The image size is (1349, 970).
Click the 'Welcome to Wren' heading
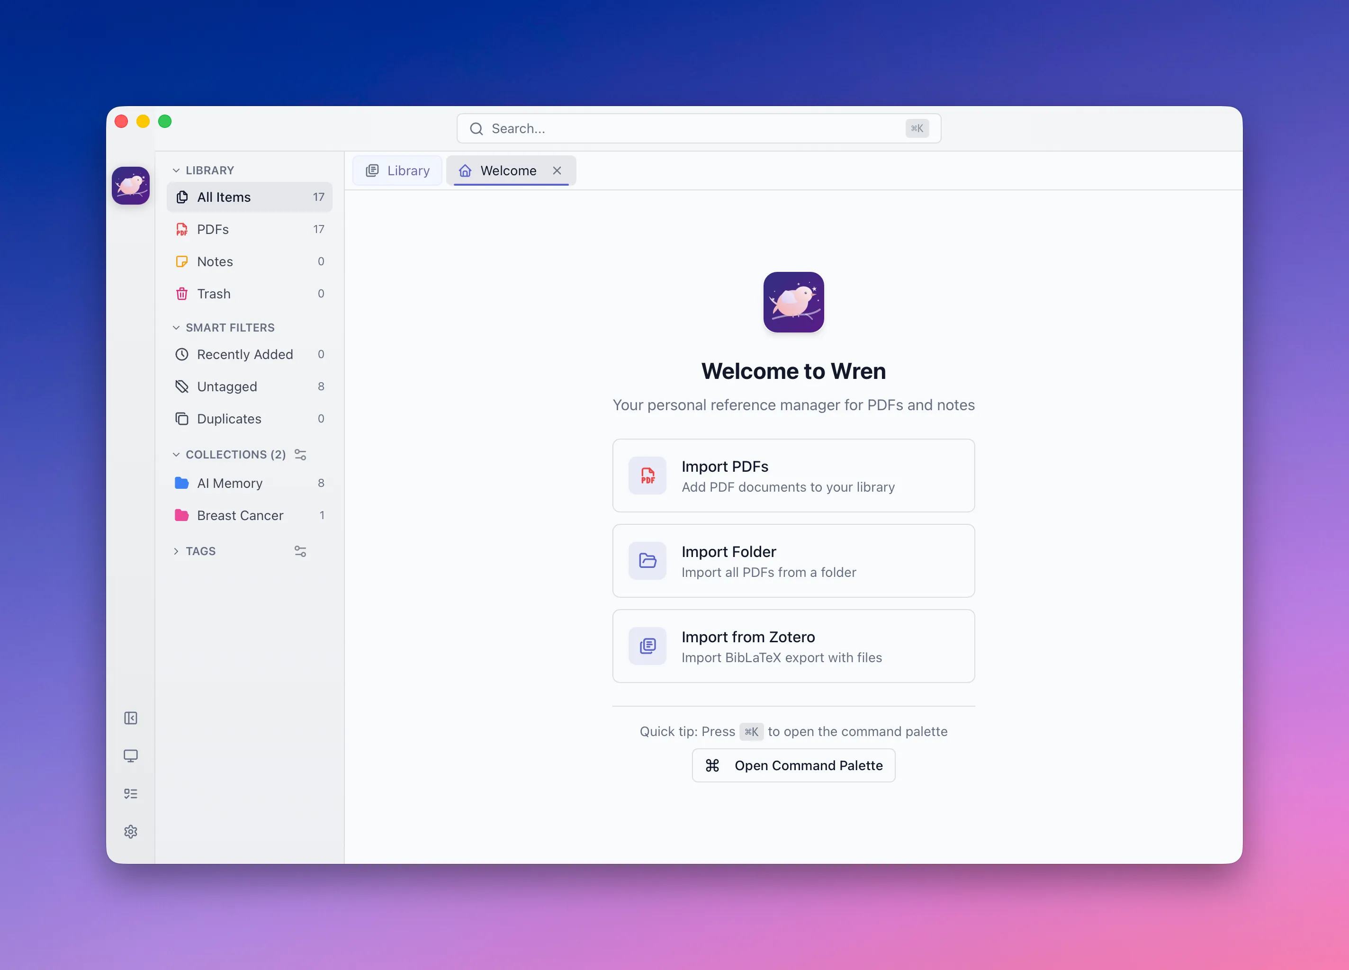point(793,371)
